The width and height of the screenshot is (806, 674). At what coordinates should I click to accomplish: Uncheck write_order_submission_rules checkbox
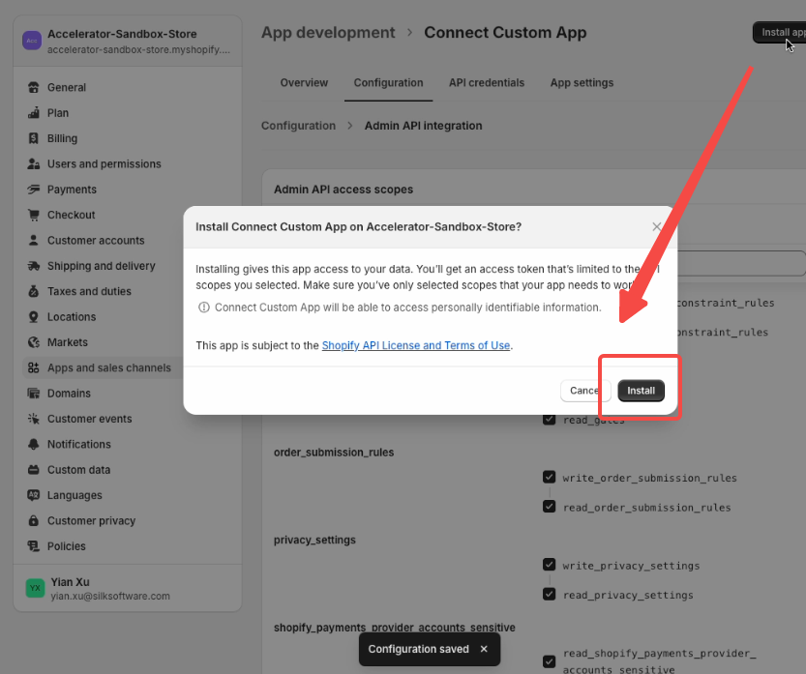[x=549, y=478]
